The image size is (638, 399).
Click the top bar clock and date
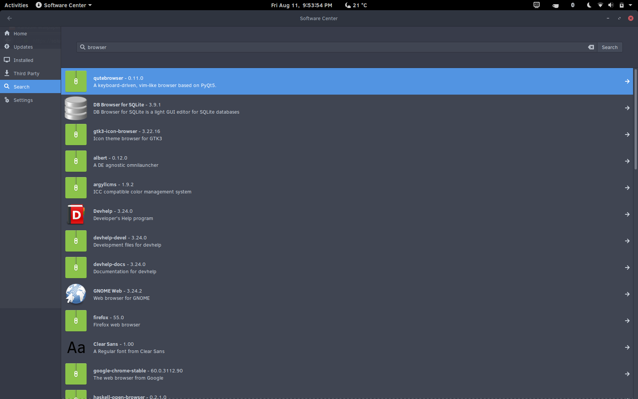(302, 5)
